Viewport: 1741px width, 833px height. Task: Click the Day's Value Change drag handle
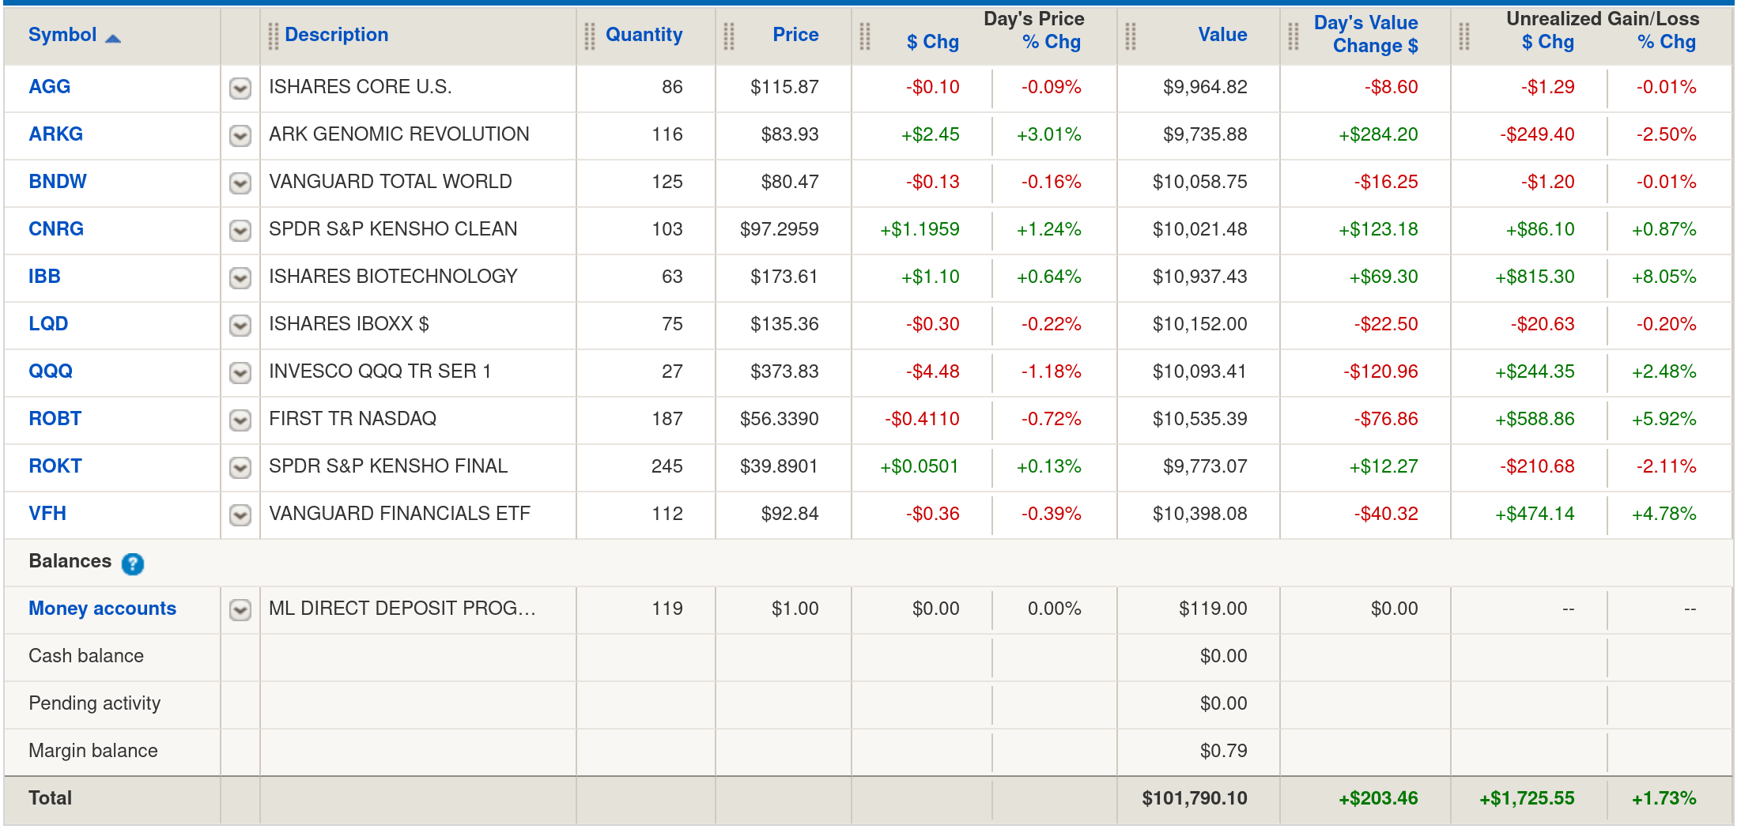1293,36
